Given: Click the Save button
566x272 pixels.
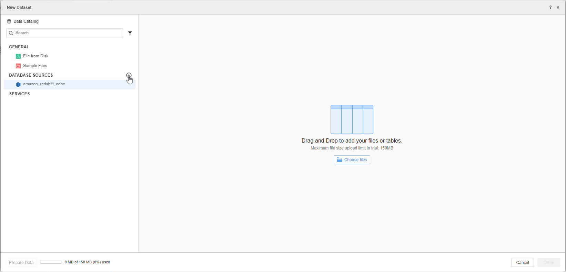Looking at the screenshot, I should pyautogui.click(x=548, y=263).
